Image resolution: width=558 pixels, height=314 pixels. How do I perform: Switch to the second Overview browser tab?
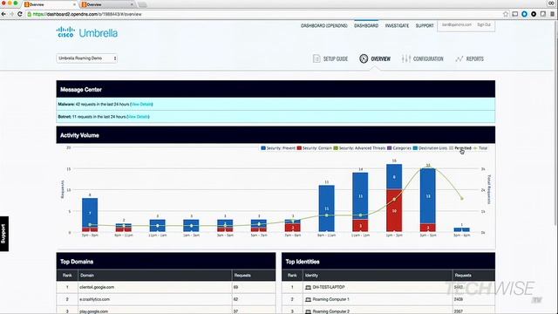tap(106, 4)
